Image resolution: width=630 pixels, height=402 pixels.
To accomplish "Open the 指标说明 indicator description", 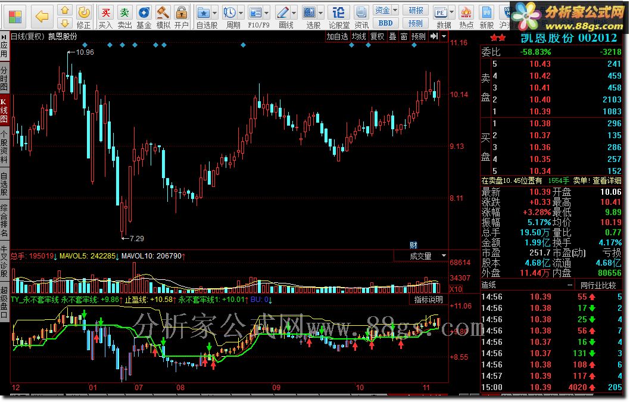I will (428, 300).
